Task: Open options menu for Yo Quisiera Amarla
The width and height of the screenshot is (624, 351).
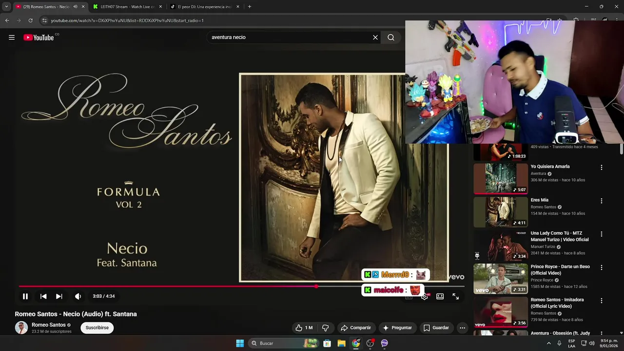Action: (x=601, y=167)
